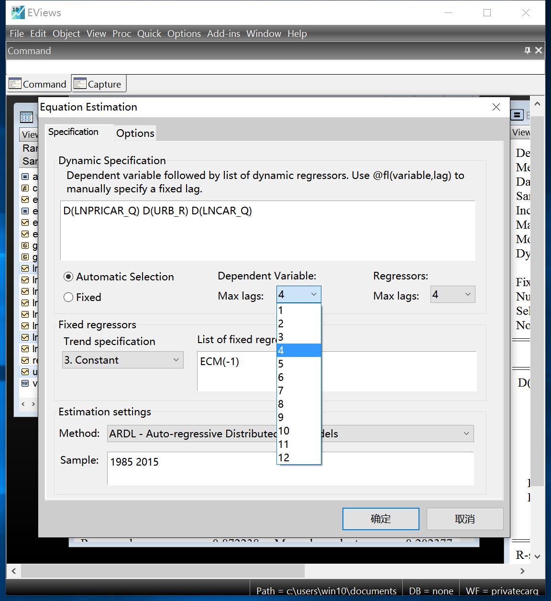
Task: Pick 3 from the Max lags list
Action: click(x=299, y=337)
